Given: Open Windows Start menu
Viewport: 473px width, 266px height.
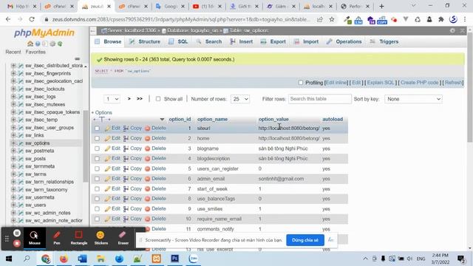Looking at the screenshot, I should pyautogui.click(x=8, y=259).
